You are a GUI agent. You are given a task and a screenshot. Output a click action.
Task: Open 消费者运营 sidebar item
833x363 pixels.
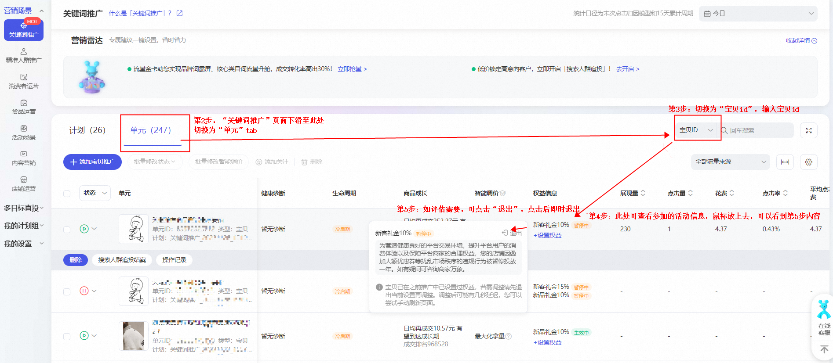tap(24, 82)
